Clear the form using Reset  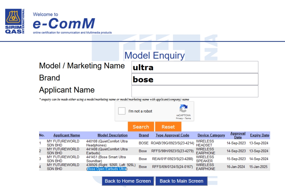click(168, 126)
